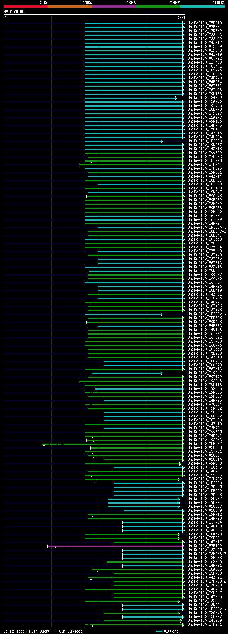The width and height of the screenshot is (228, 634).
Task: Select the UniRef100_C4P7Y0 label
Action: [204, 78]
